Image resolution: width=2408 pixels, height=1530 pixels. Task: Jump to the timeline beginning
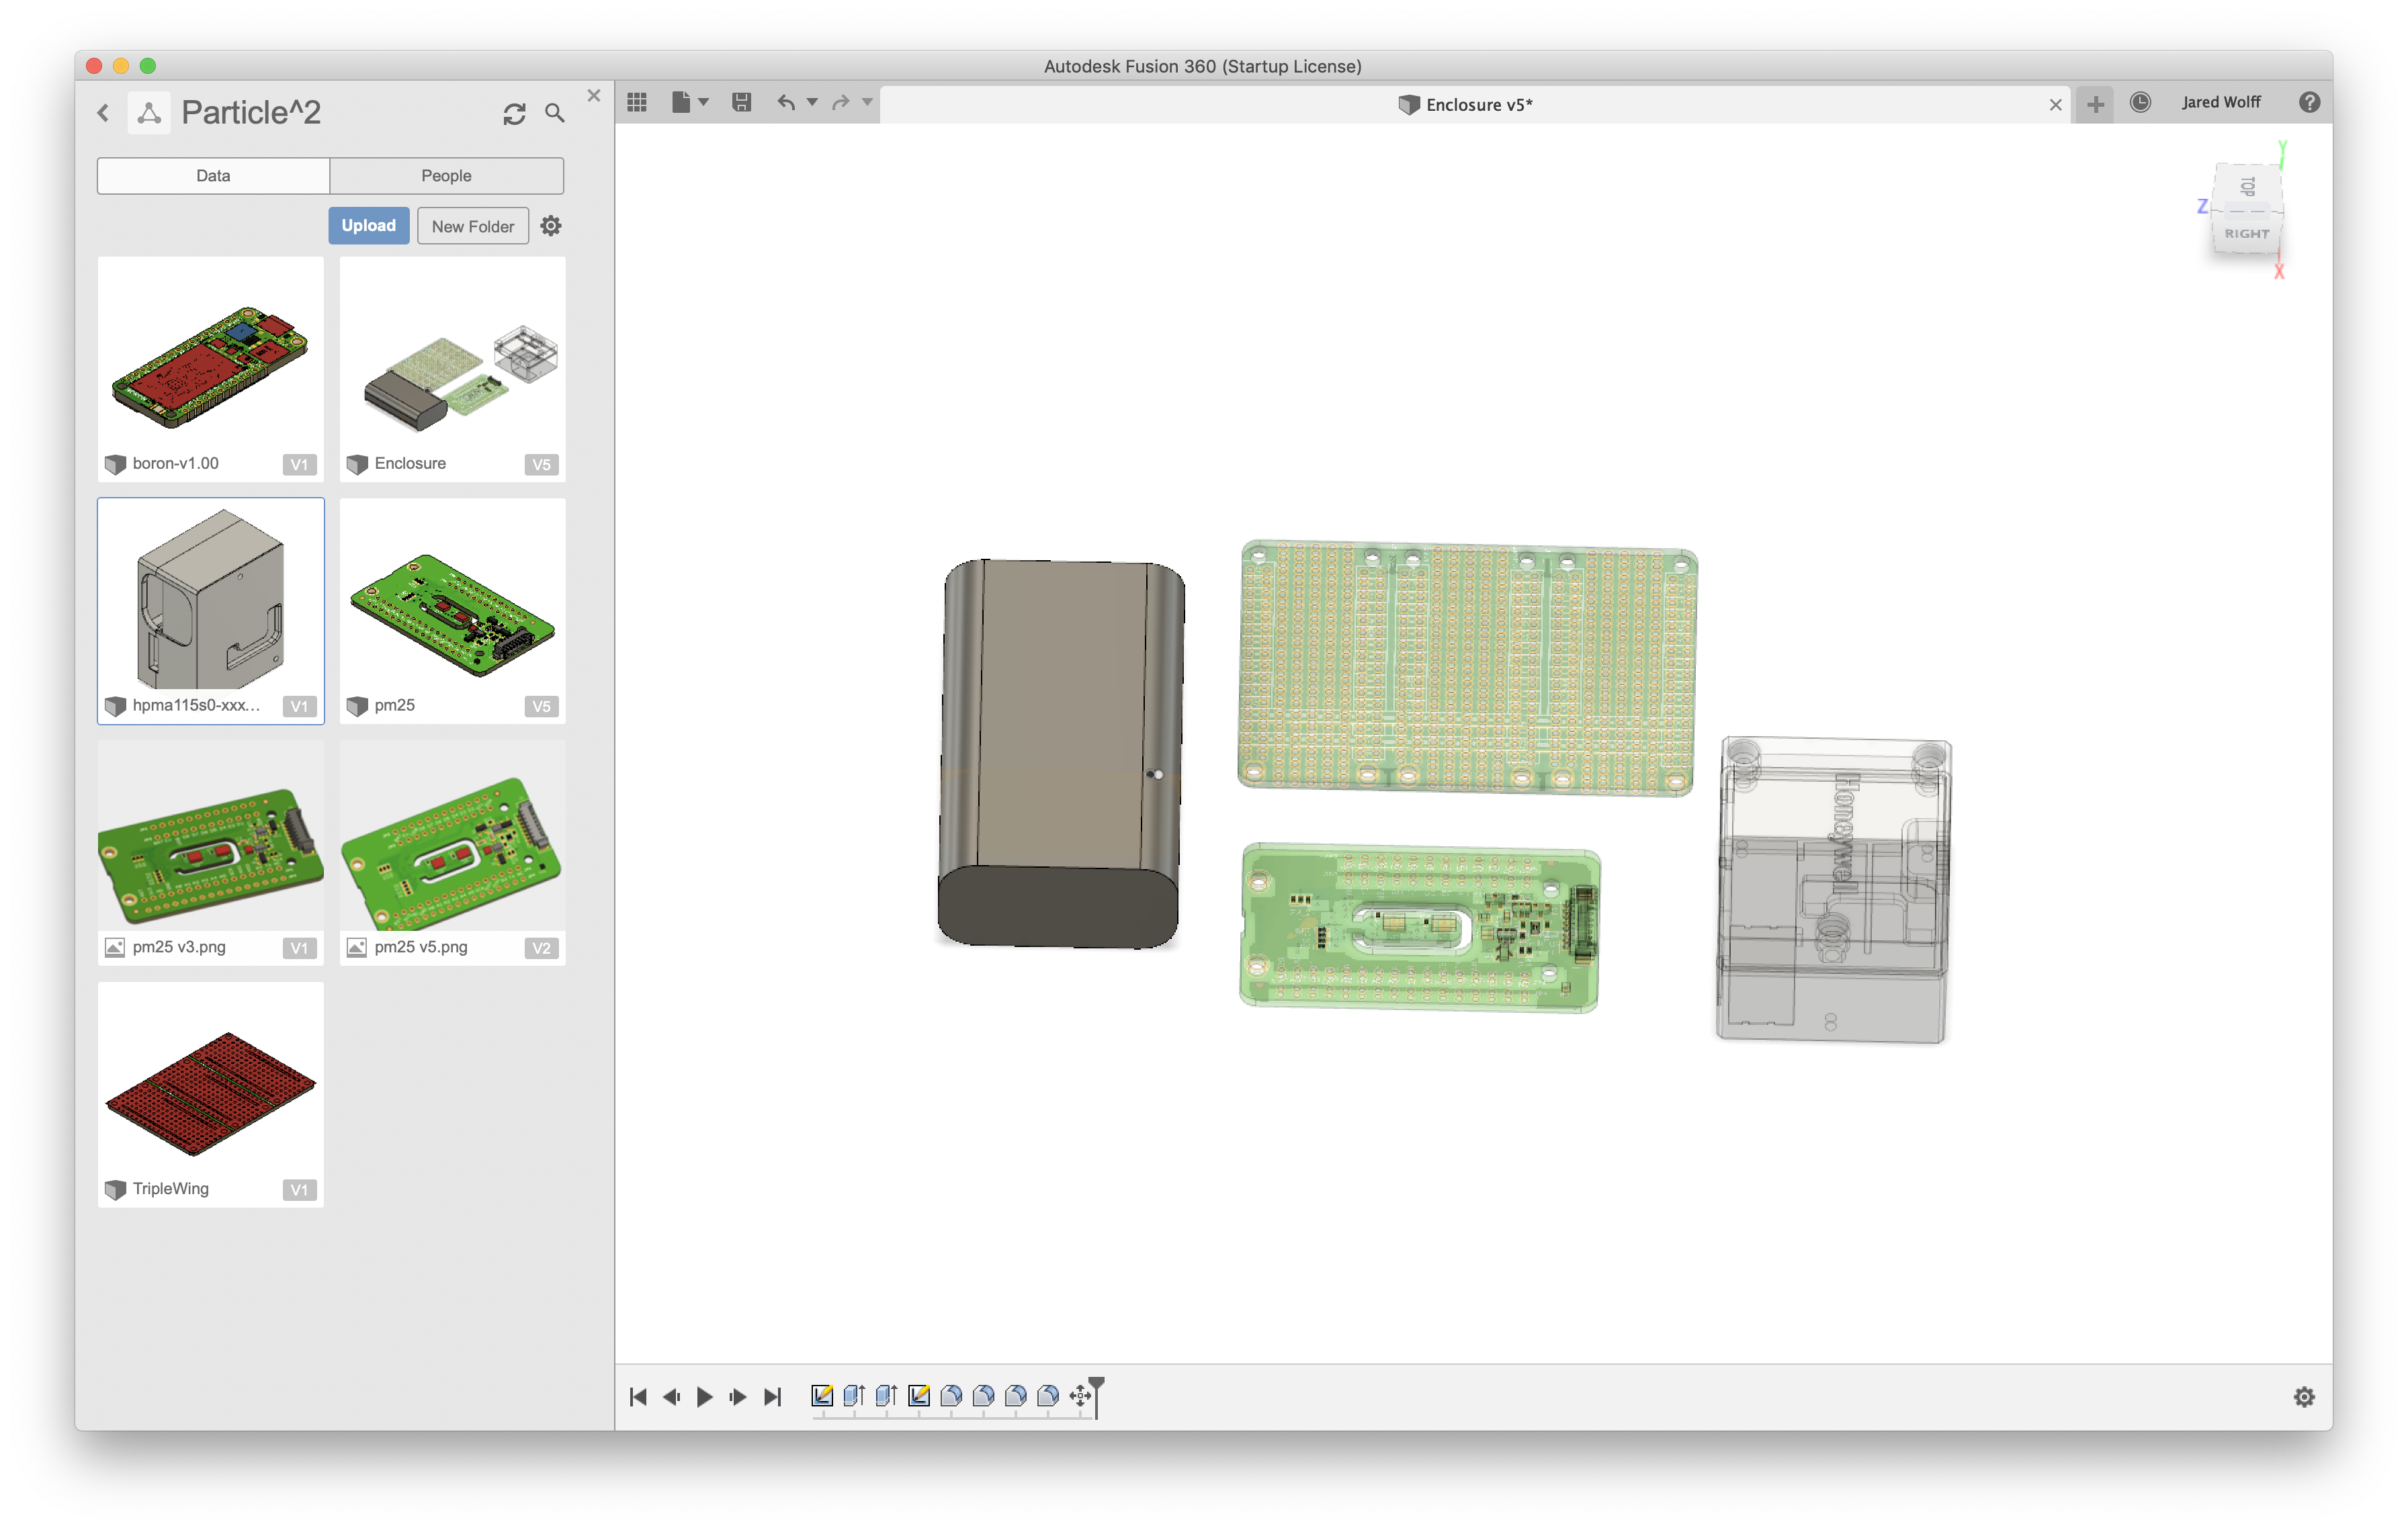click(x=638, y=1397)
